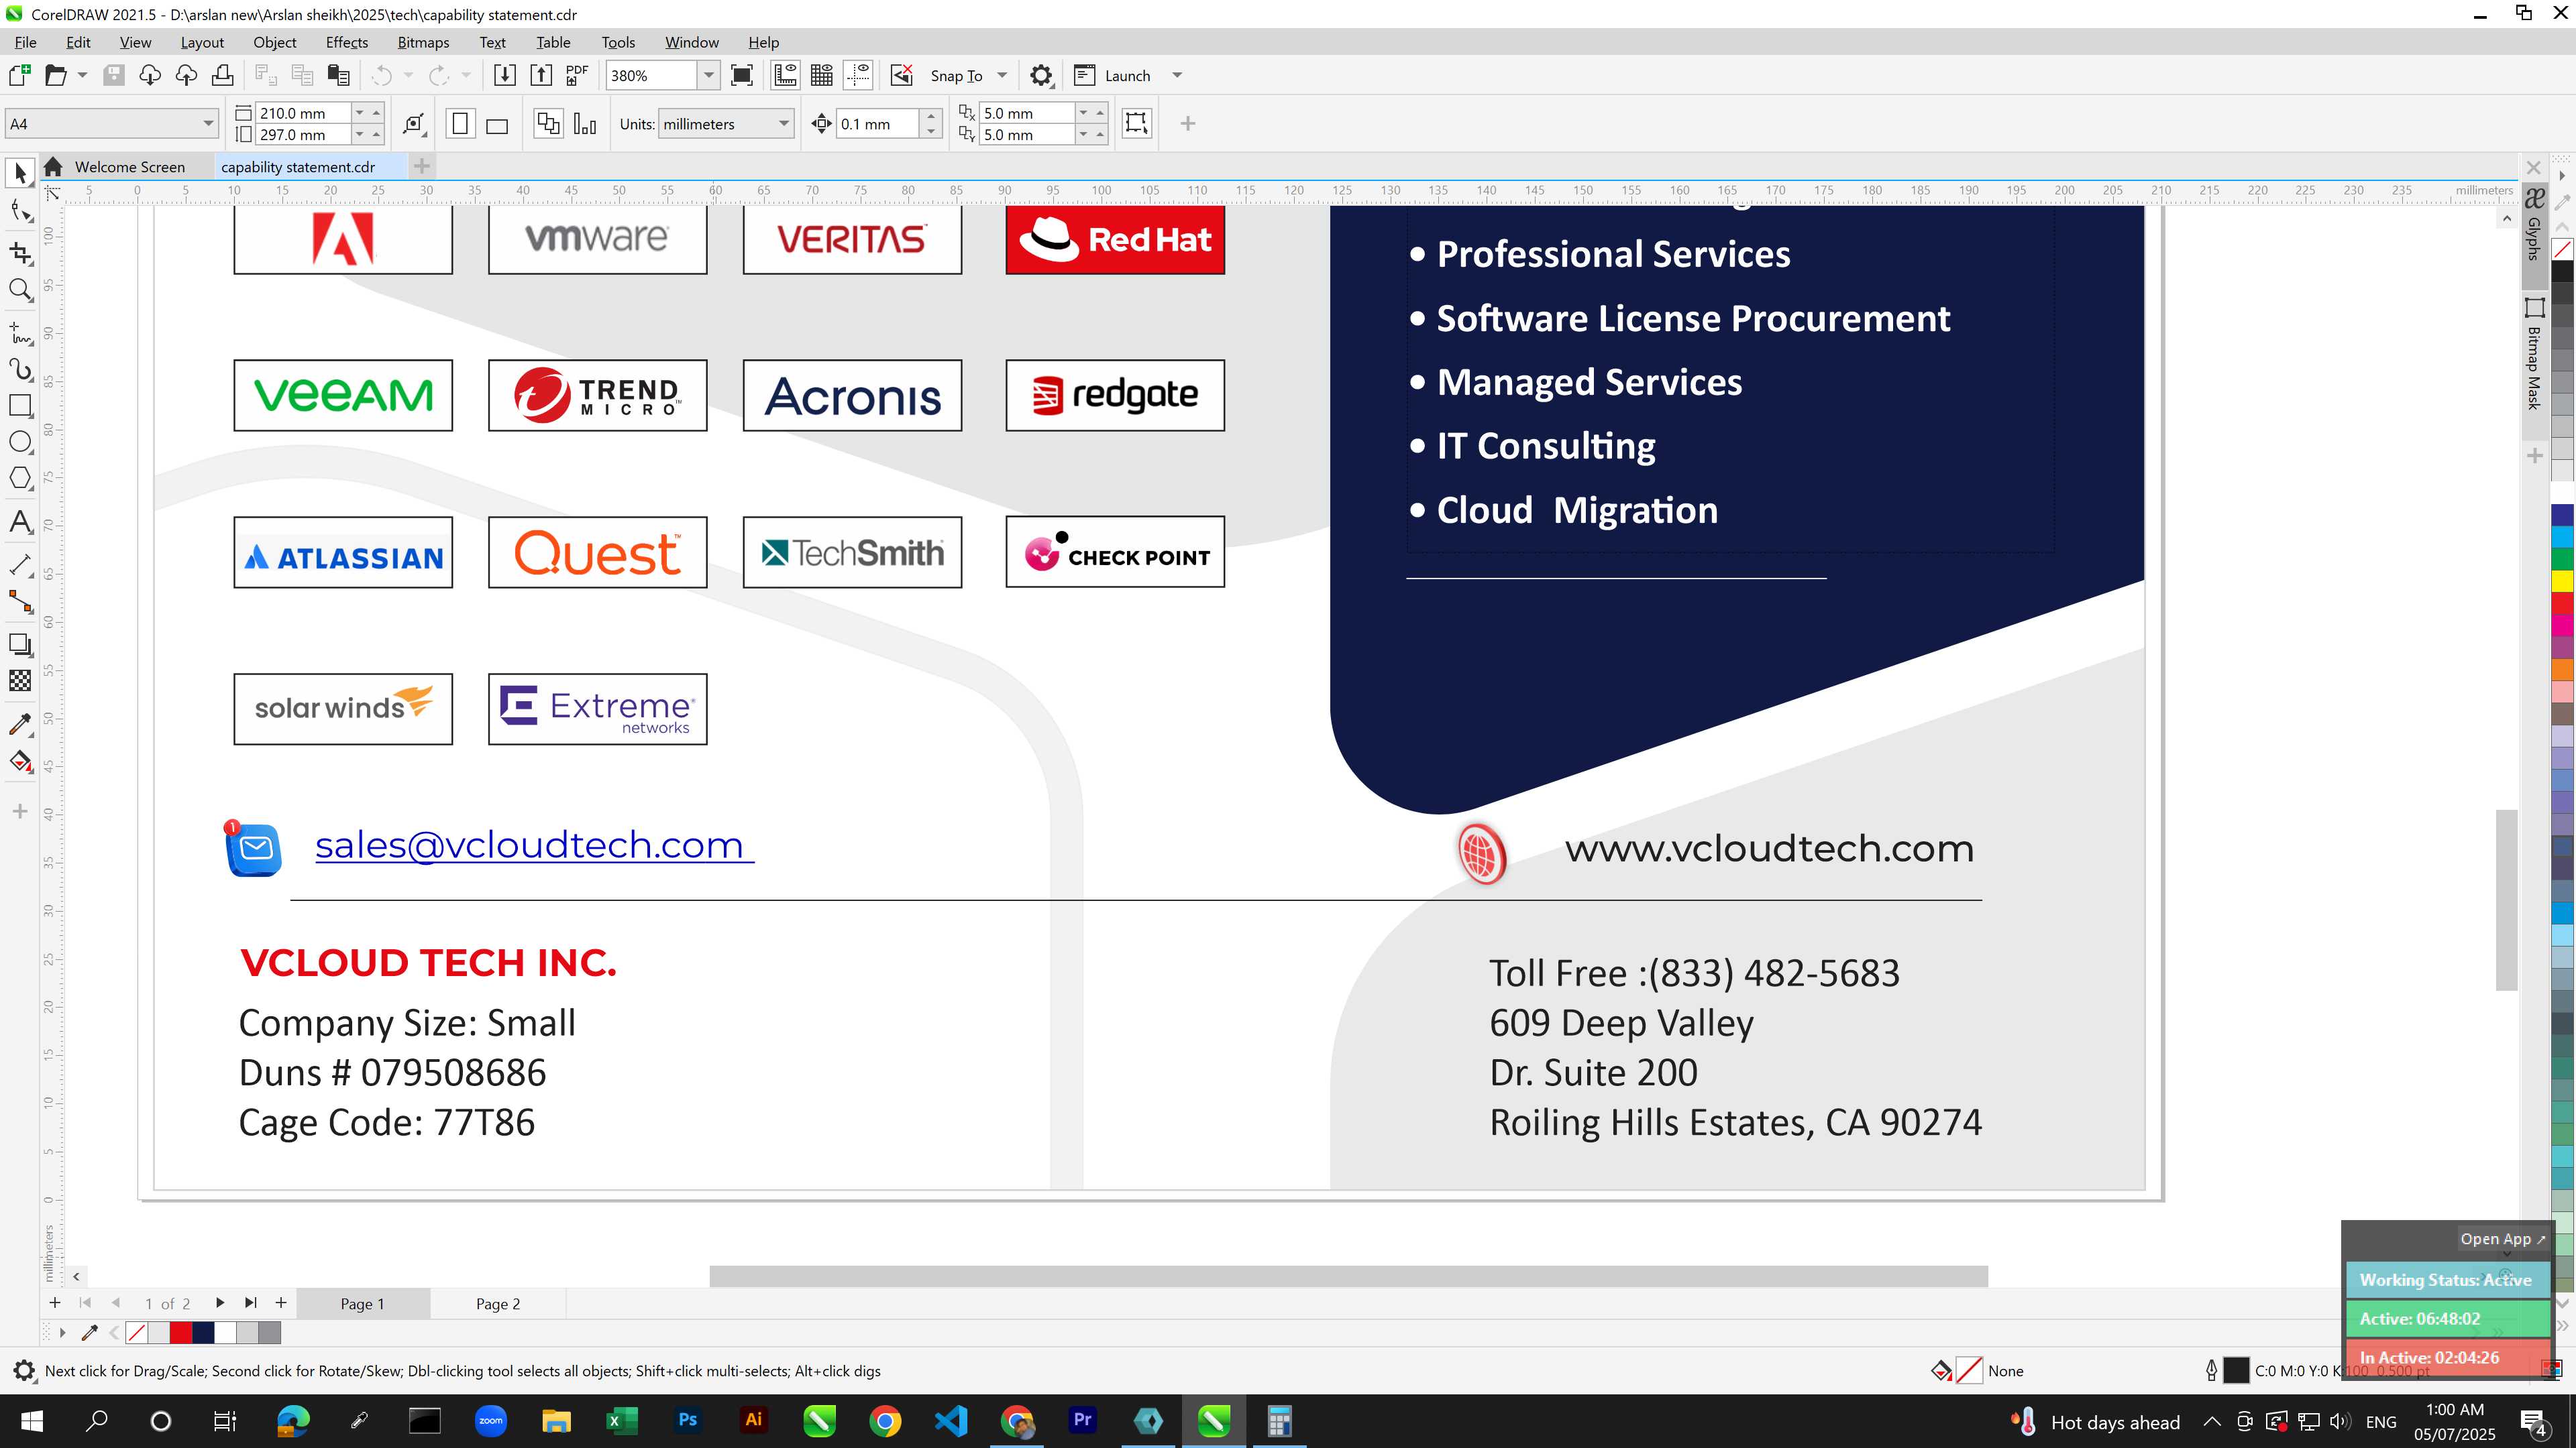
Task: Click the Paste icon
Action: tap(339, 75)
